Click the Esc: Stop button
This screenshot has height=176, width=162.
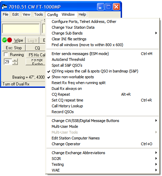point(14,48)
